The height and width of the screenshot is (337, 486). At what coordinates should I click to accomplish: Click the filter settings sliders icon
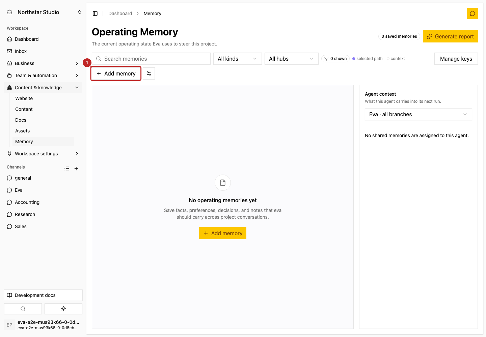(x=149, y=73)
